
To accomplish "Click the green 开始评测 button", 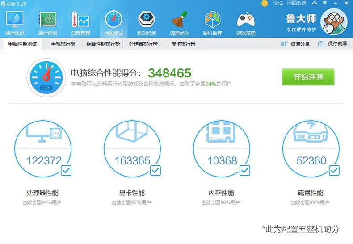I will tap(308, 77).
